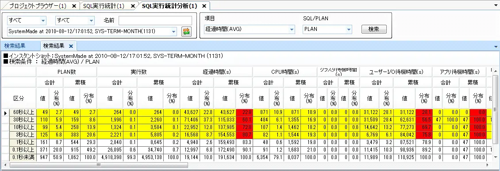The image size is (500, 171).
Task: Click cell value 6,354 in CPU column
Action: pyautogui.click(x=261, y=157)
